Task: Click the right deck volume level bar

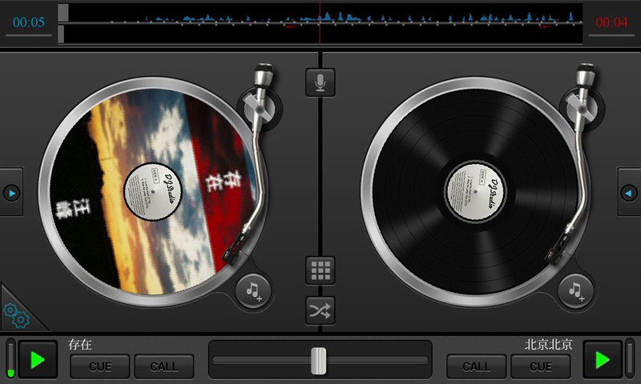Action: (630, 359)
